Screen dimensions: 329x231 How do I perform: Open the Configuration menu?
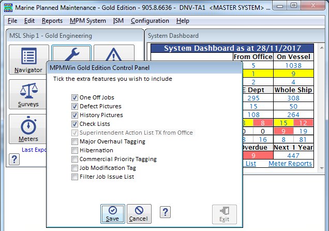coord(150,21)
